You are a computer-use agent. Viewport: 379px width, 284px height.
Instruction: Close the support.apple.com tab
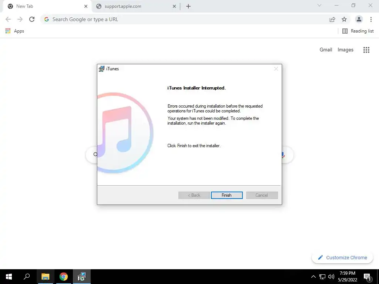174,6
